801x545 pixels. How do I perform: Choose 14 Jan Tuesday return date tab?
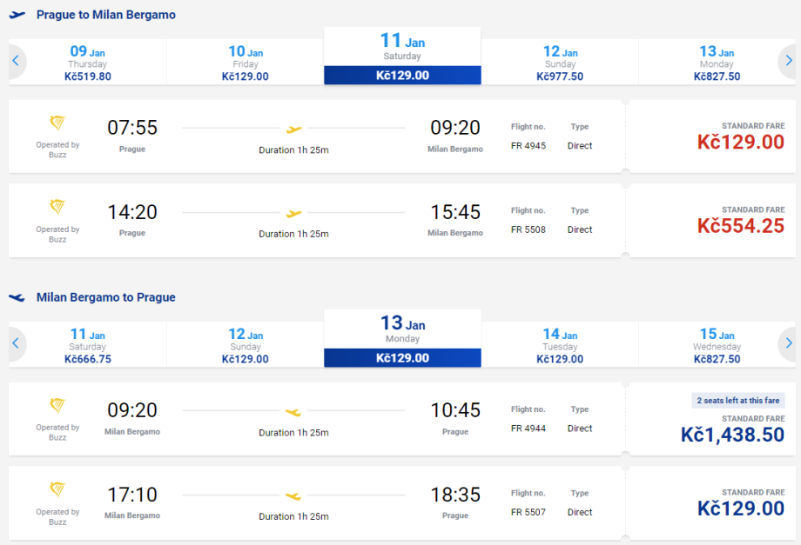[560, 346]
